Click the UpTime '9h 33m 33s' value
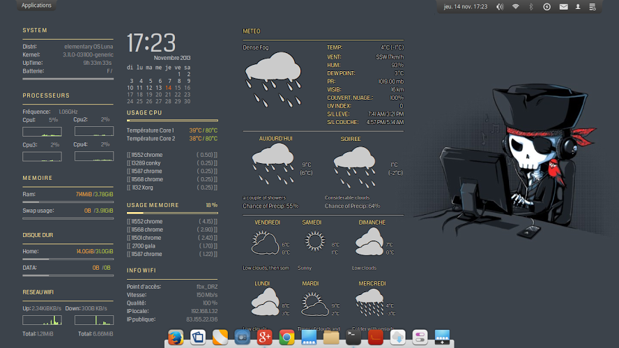The image size is (619, 348). pyautogui.click(x=98, y=63)
